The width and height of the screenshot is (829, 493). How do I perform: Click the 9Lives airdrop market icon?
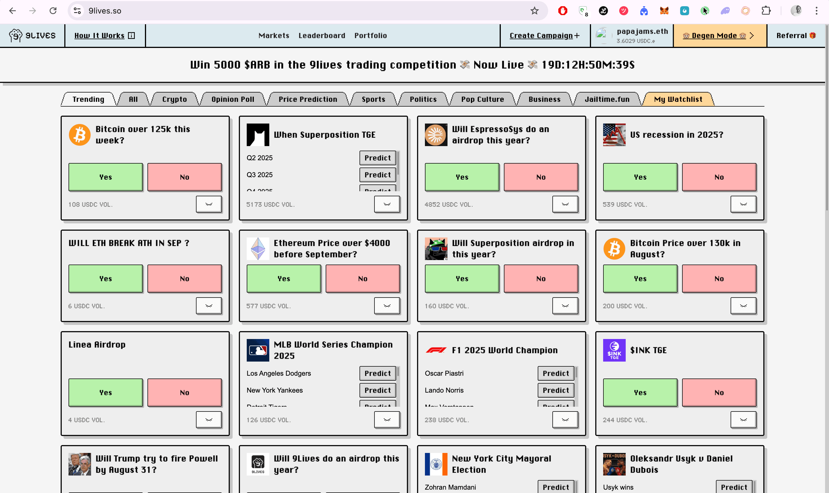258,464
